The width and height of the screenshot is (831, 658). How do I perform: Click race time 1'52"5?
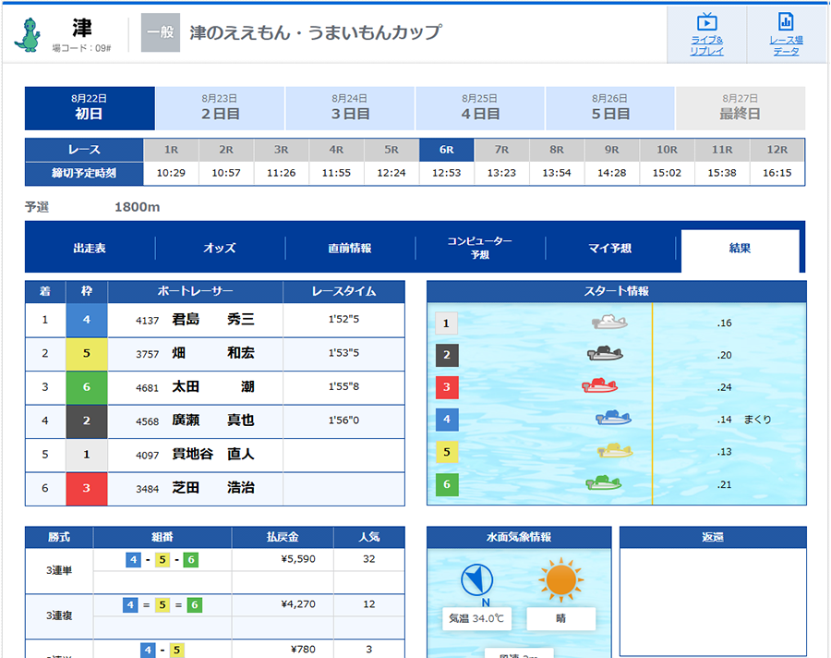click(x=344, y=320)
